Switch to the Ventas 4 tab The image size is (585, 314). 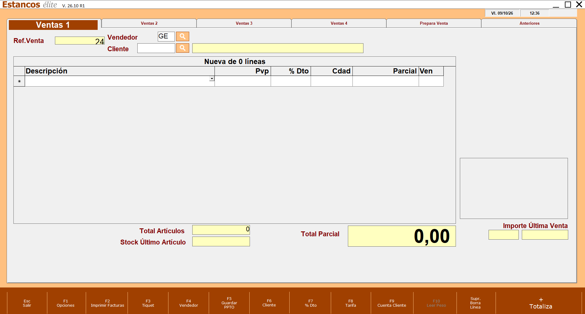point(339,23)
